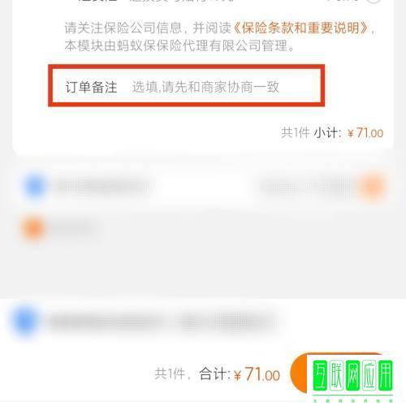406x406 pixels.
Task: Click the 订单备注 note input field
Action: coord(186,86)
